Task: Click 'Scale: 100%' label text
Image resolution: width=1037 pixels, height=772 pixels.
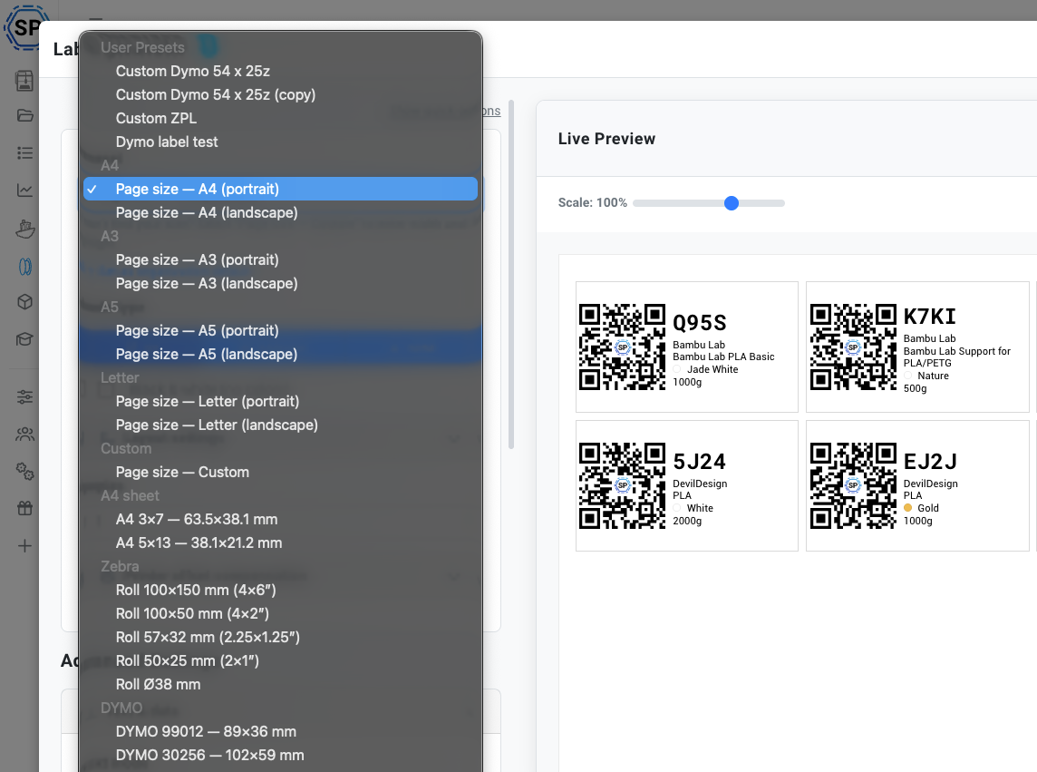Action: pyautogui.click(x=593, y=202)
